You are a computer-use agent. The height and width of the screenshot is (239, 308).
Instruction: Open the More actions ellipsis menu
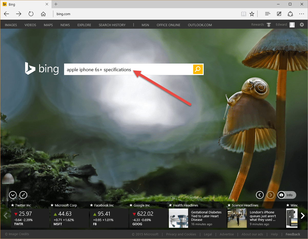302,14
